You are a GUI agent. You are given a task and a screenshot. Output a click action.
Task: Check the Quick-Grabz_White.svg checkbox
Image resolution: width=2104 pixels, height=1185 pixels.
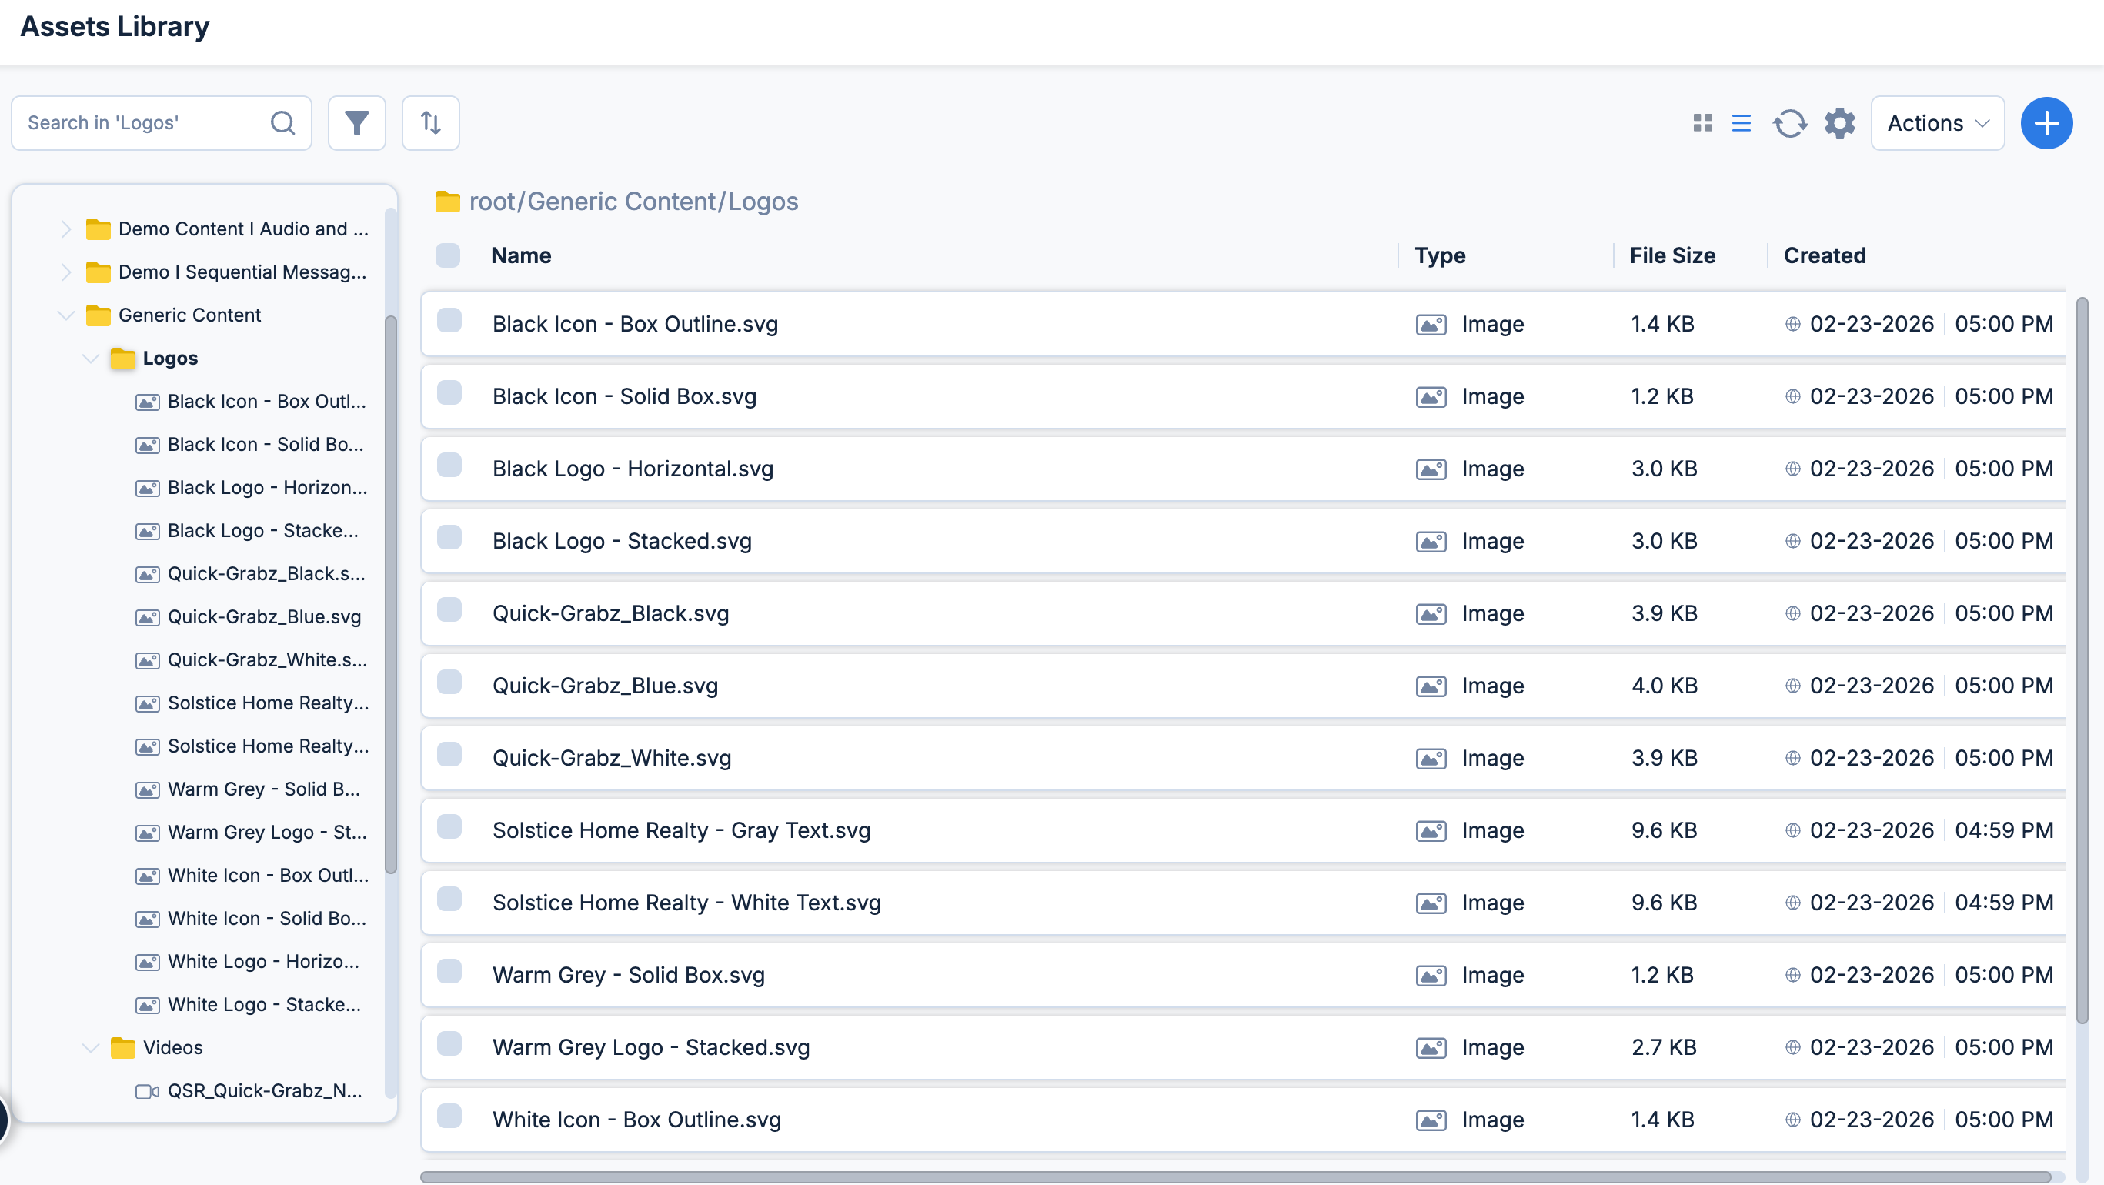(449, 755)
